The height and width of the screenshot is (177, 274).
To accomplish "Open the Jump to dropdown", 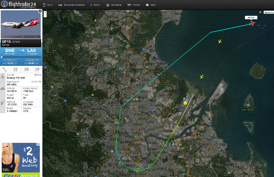I will click(x=268, y=12).
